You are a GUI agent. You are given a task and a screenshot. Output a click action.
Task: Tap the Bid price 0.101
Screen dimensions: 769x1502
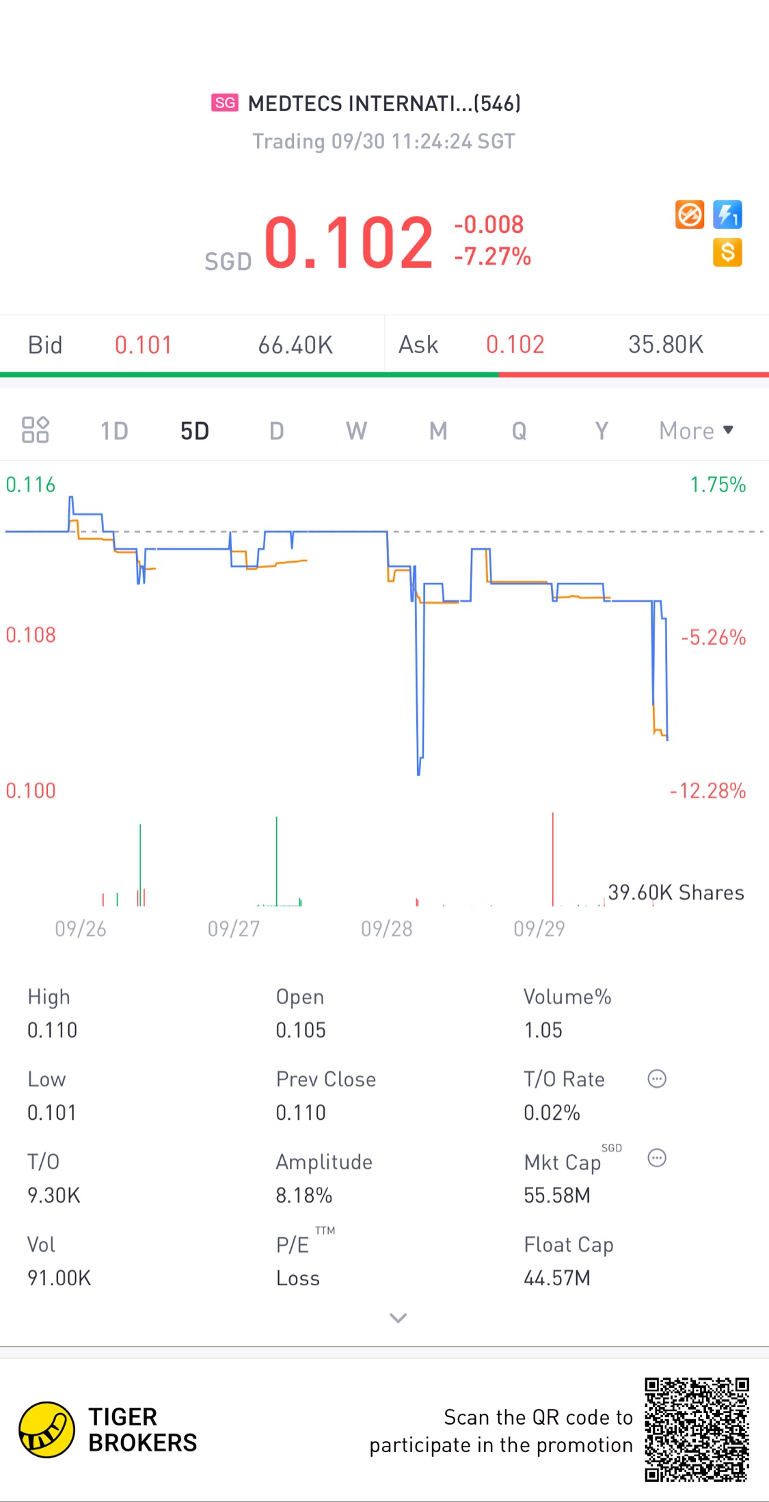tap(144, 345)
